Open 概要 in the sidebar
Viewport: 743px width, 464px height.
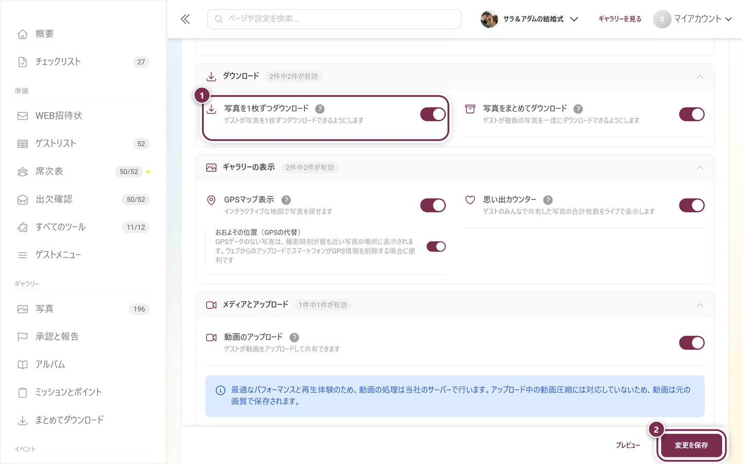[83, 34]
